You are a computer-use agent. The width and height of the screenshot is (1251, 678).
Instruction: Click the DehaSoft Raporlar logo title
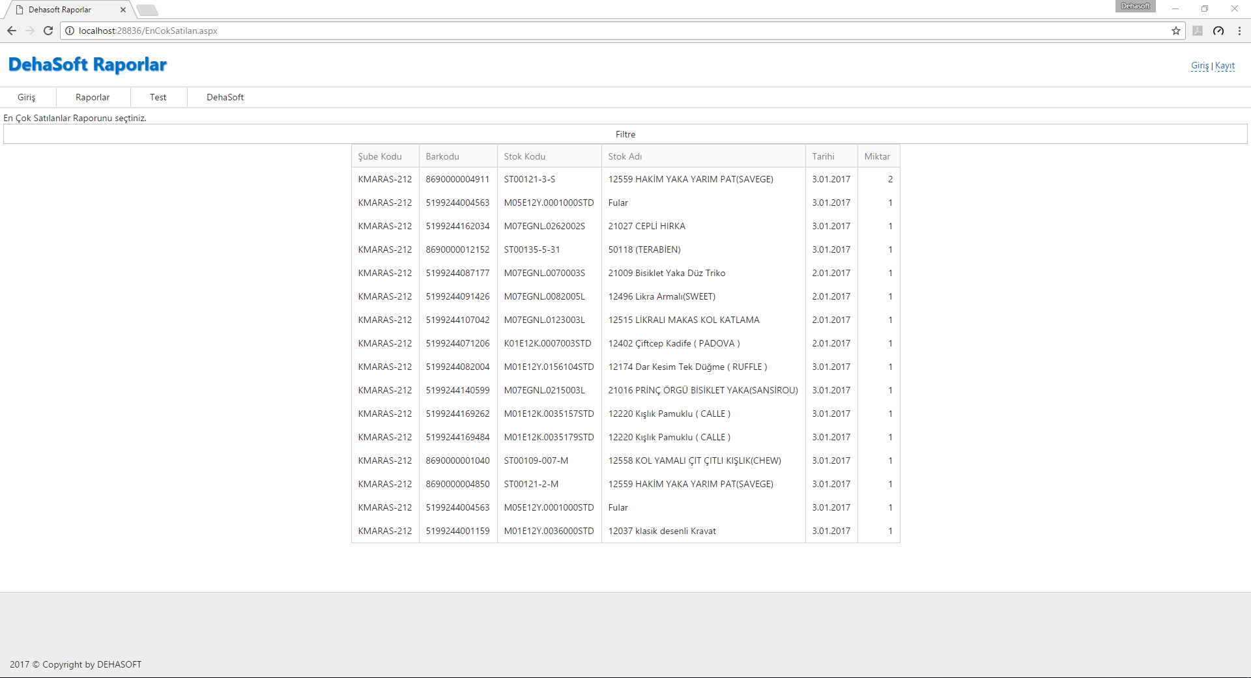point(87,64)
